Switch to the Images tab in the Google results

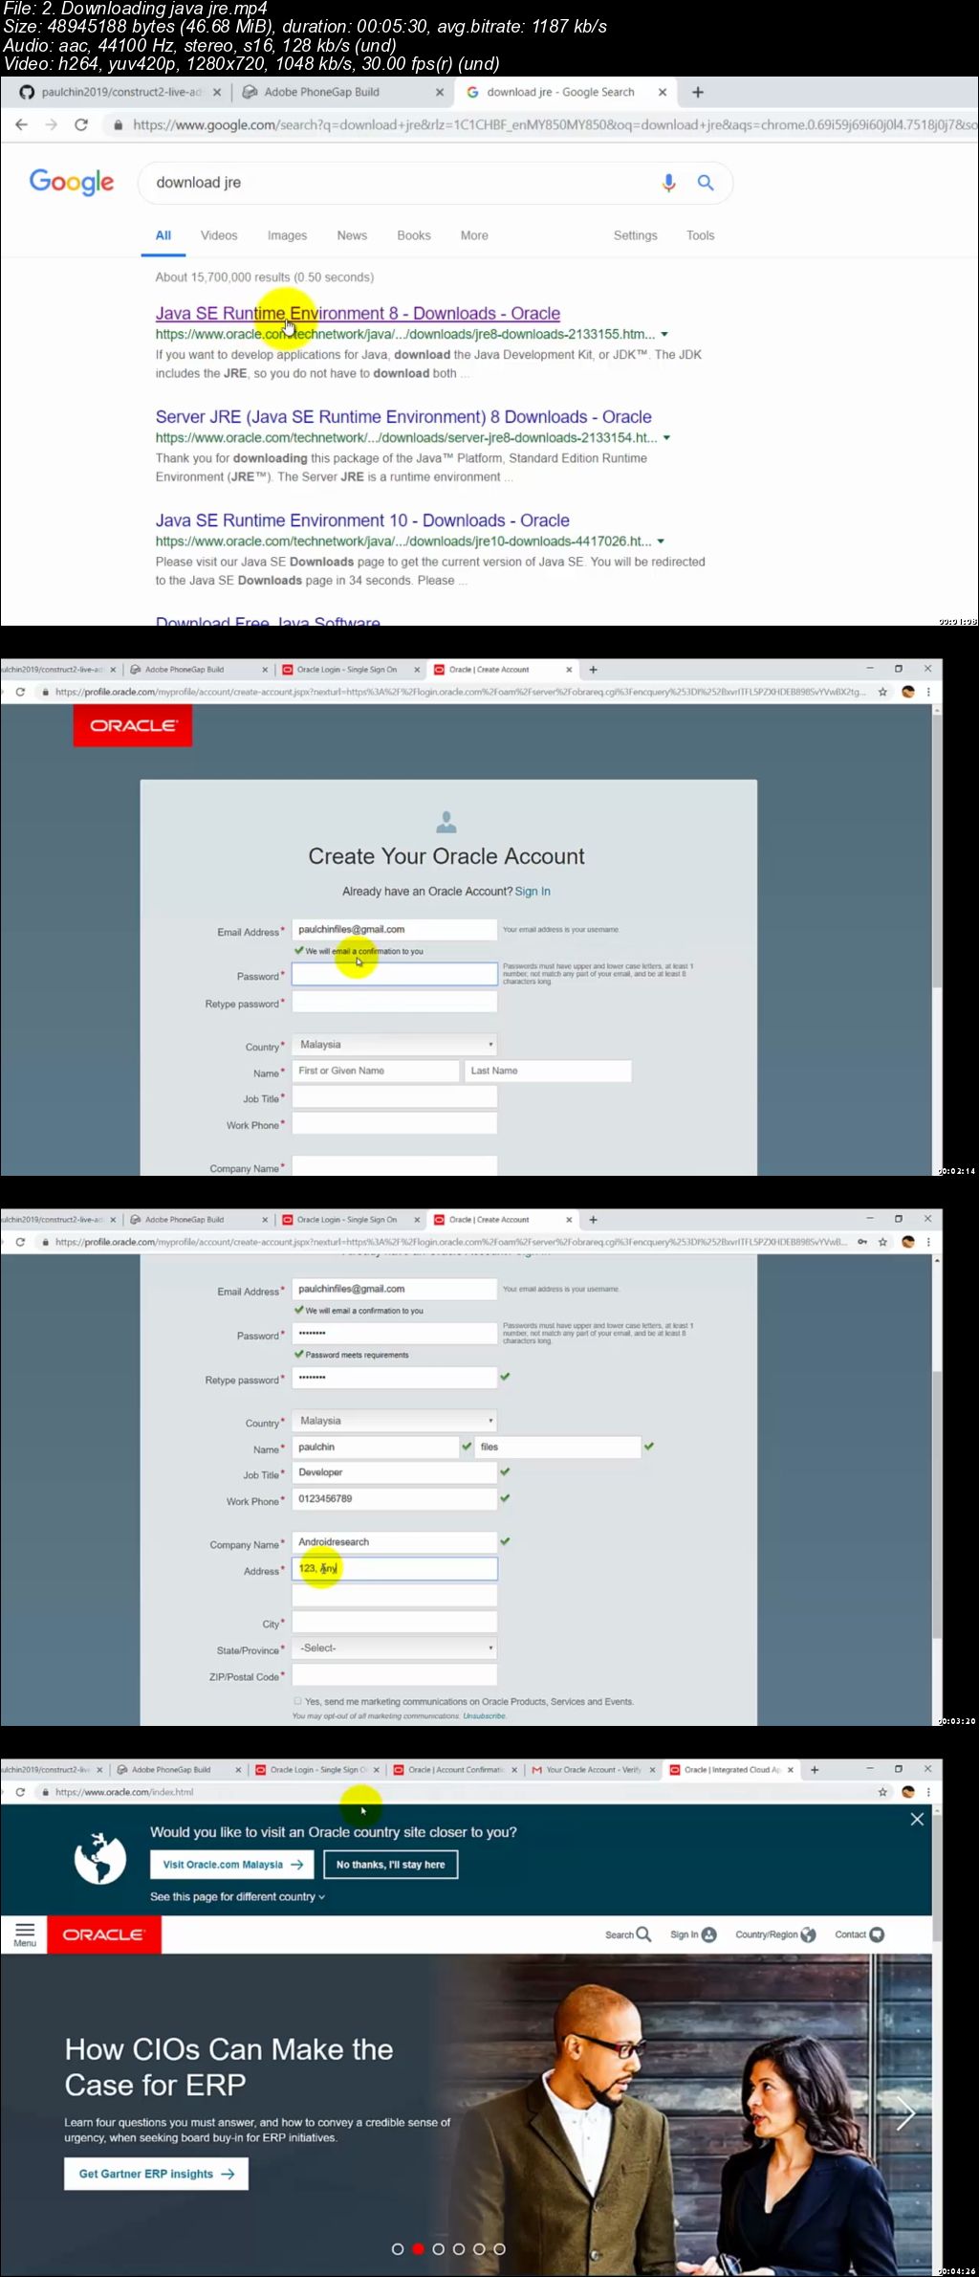287,235
